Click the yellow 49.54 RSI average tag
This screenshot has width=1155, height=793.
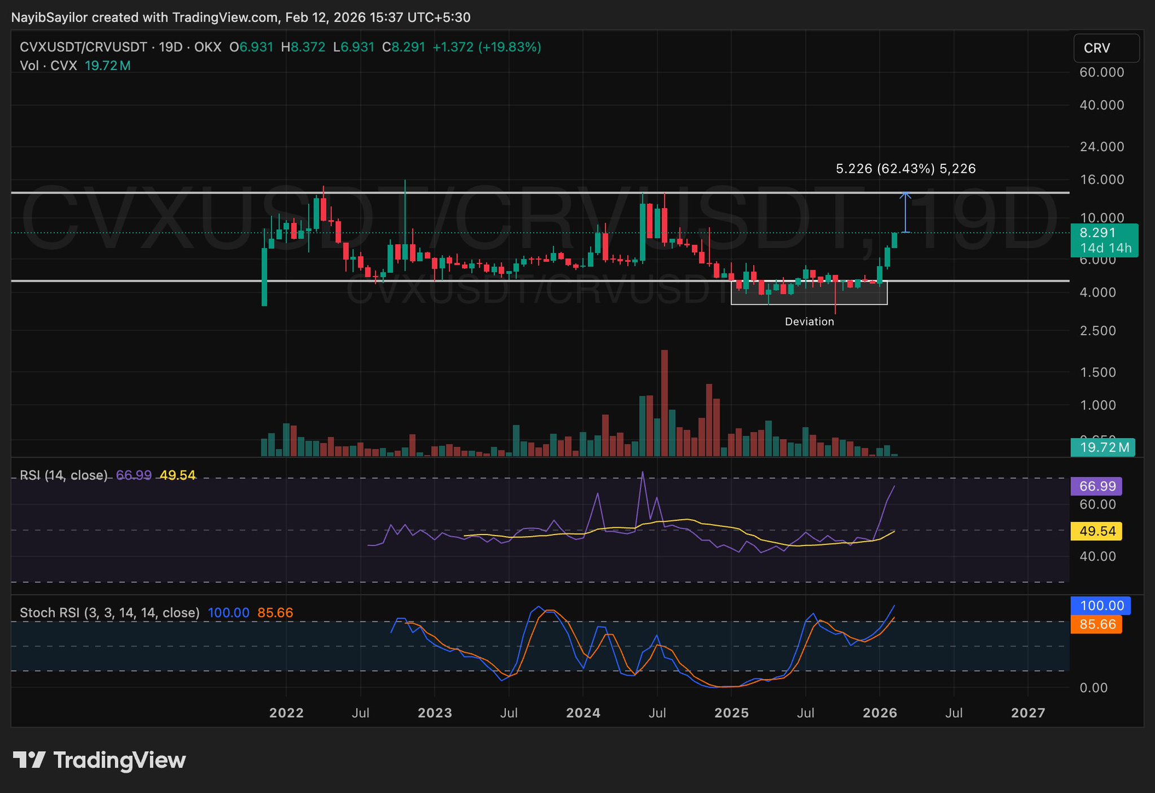point(1096,531)
